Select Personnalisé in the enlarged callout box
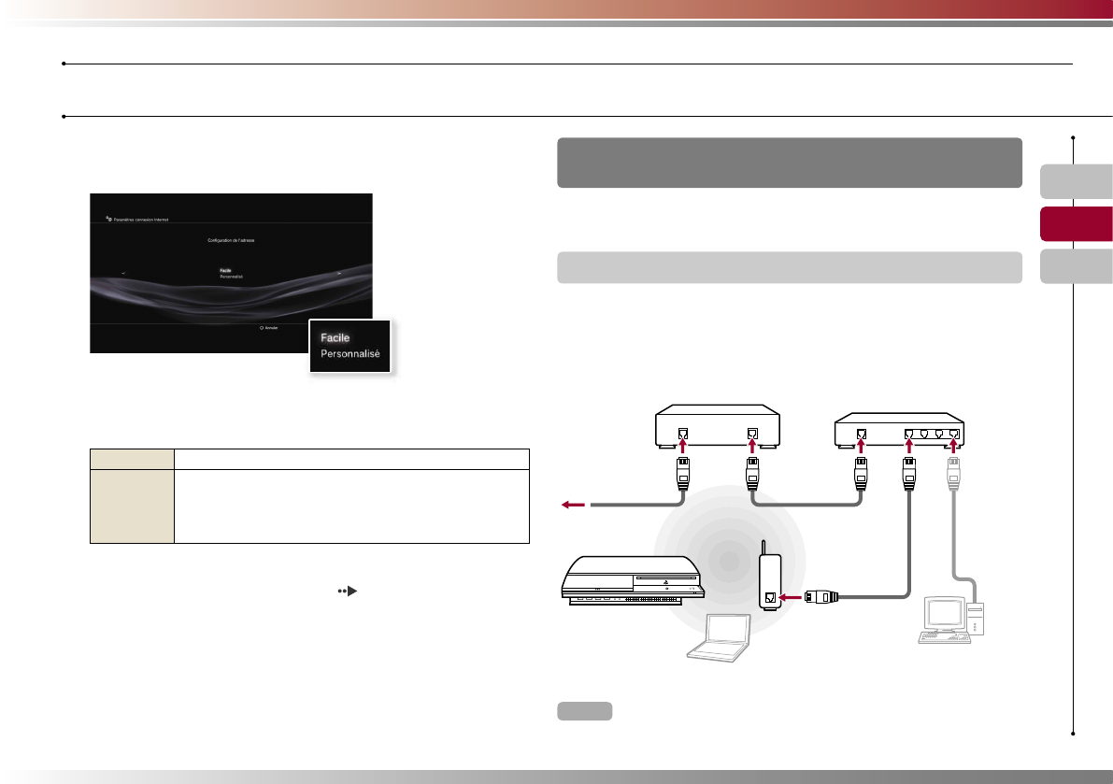This screenshot has height=784, width=1113. 350,354
